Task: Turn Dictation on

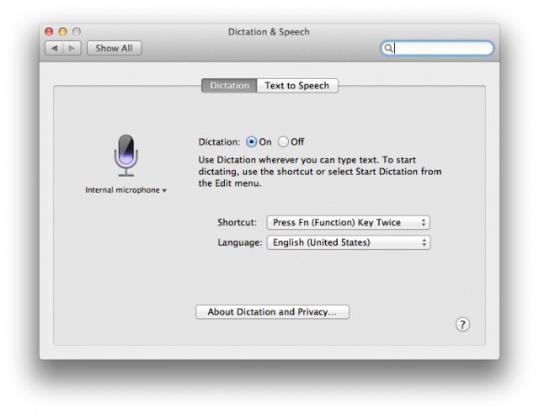Action: tap(251, 142)
